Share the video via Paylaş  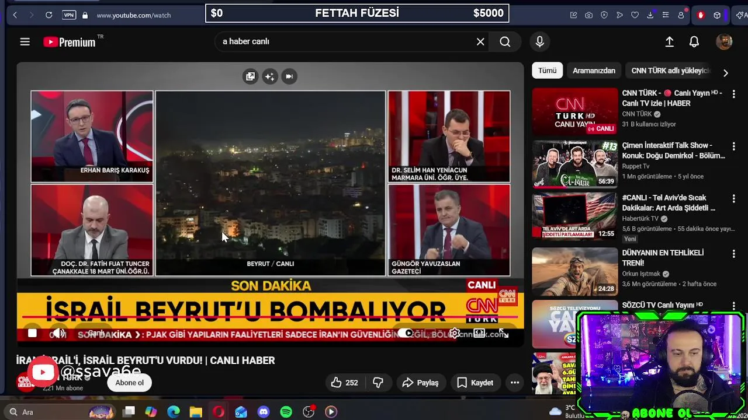click(x=420, y=383)
